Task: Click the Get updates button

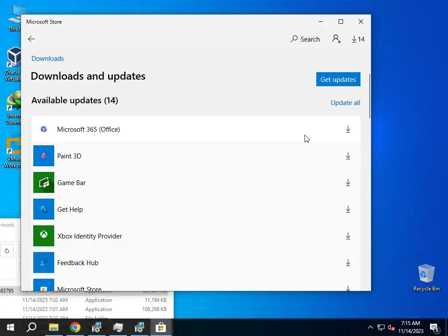Action: click(338, 79)
